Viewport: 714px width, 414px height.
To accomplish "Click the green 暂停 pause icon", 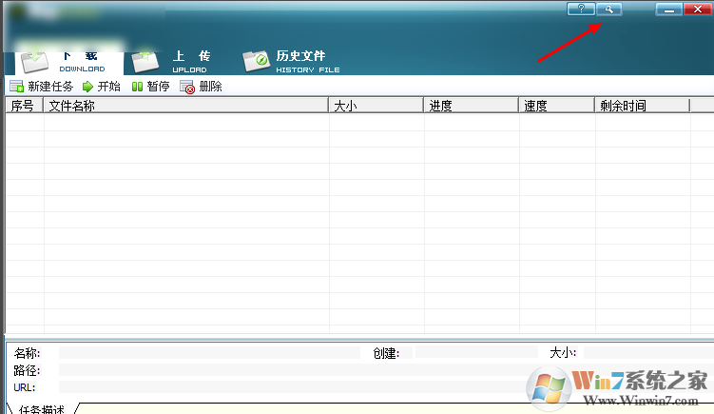I will point(137,87).
